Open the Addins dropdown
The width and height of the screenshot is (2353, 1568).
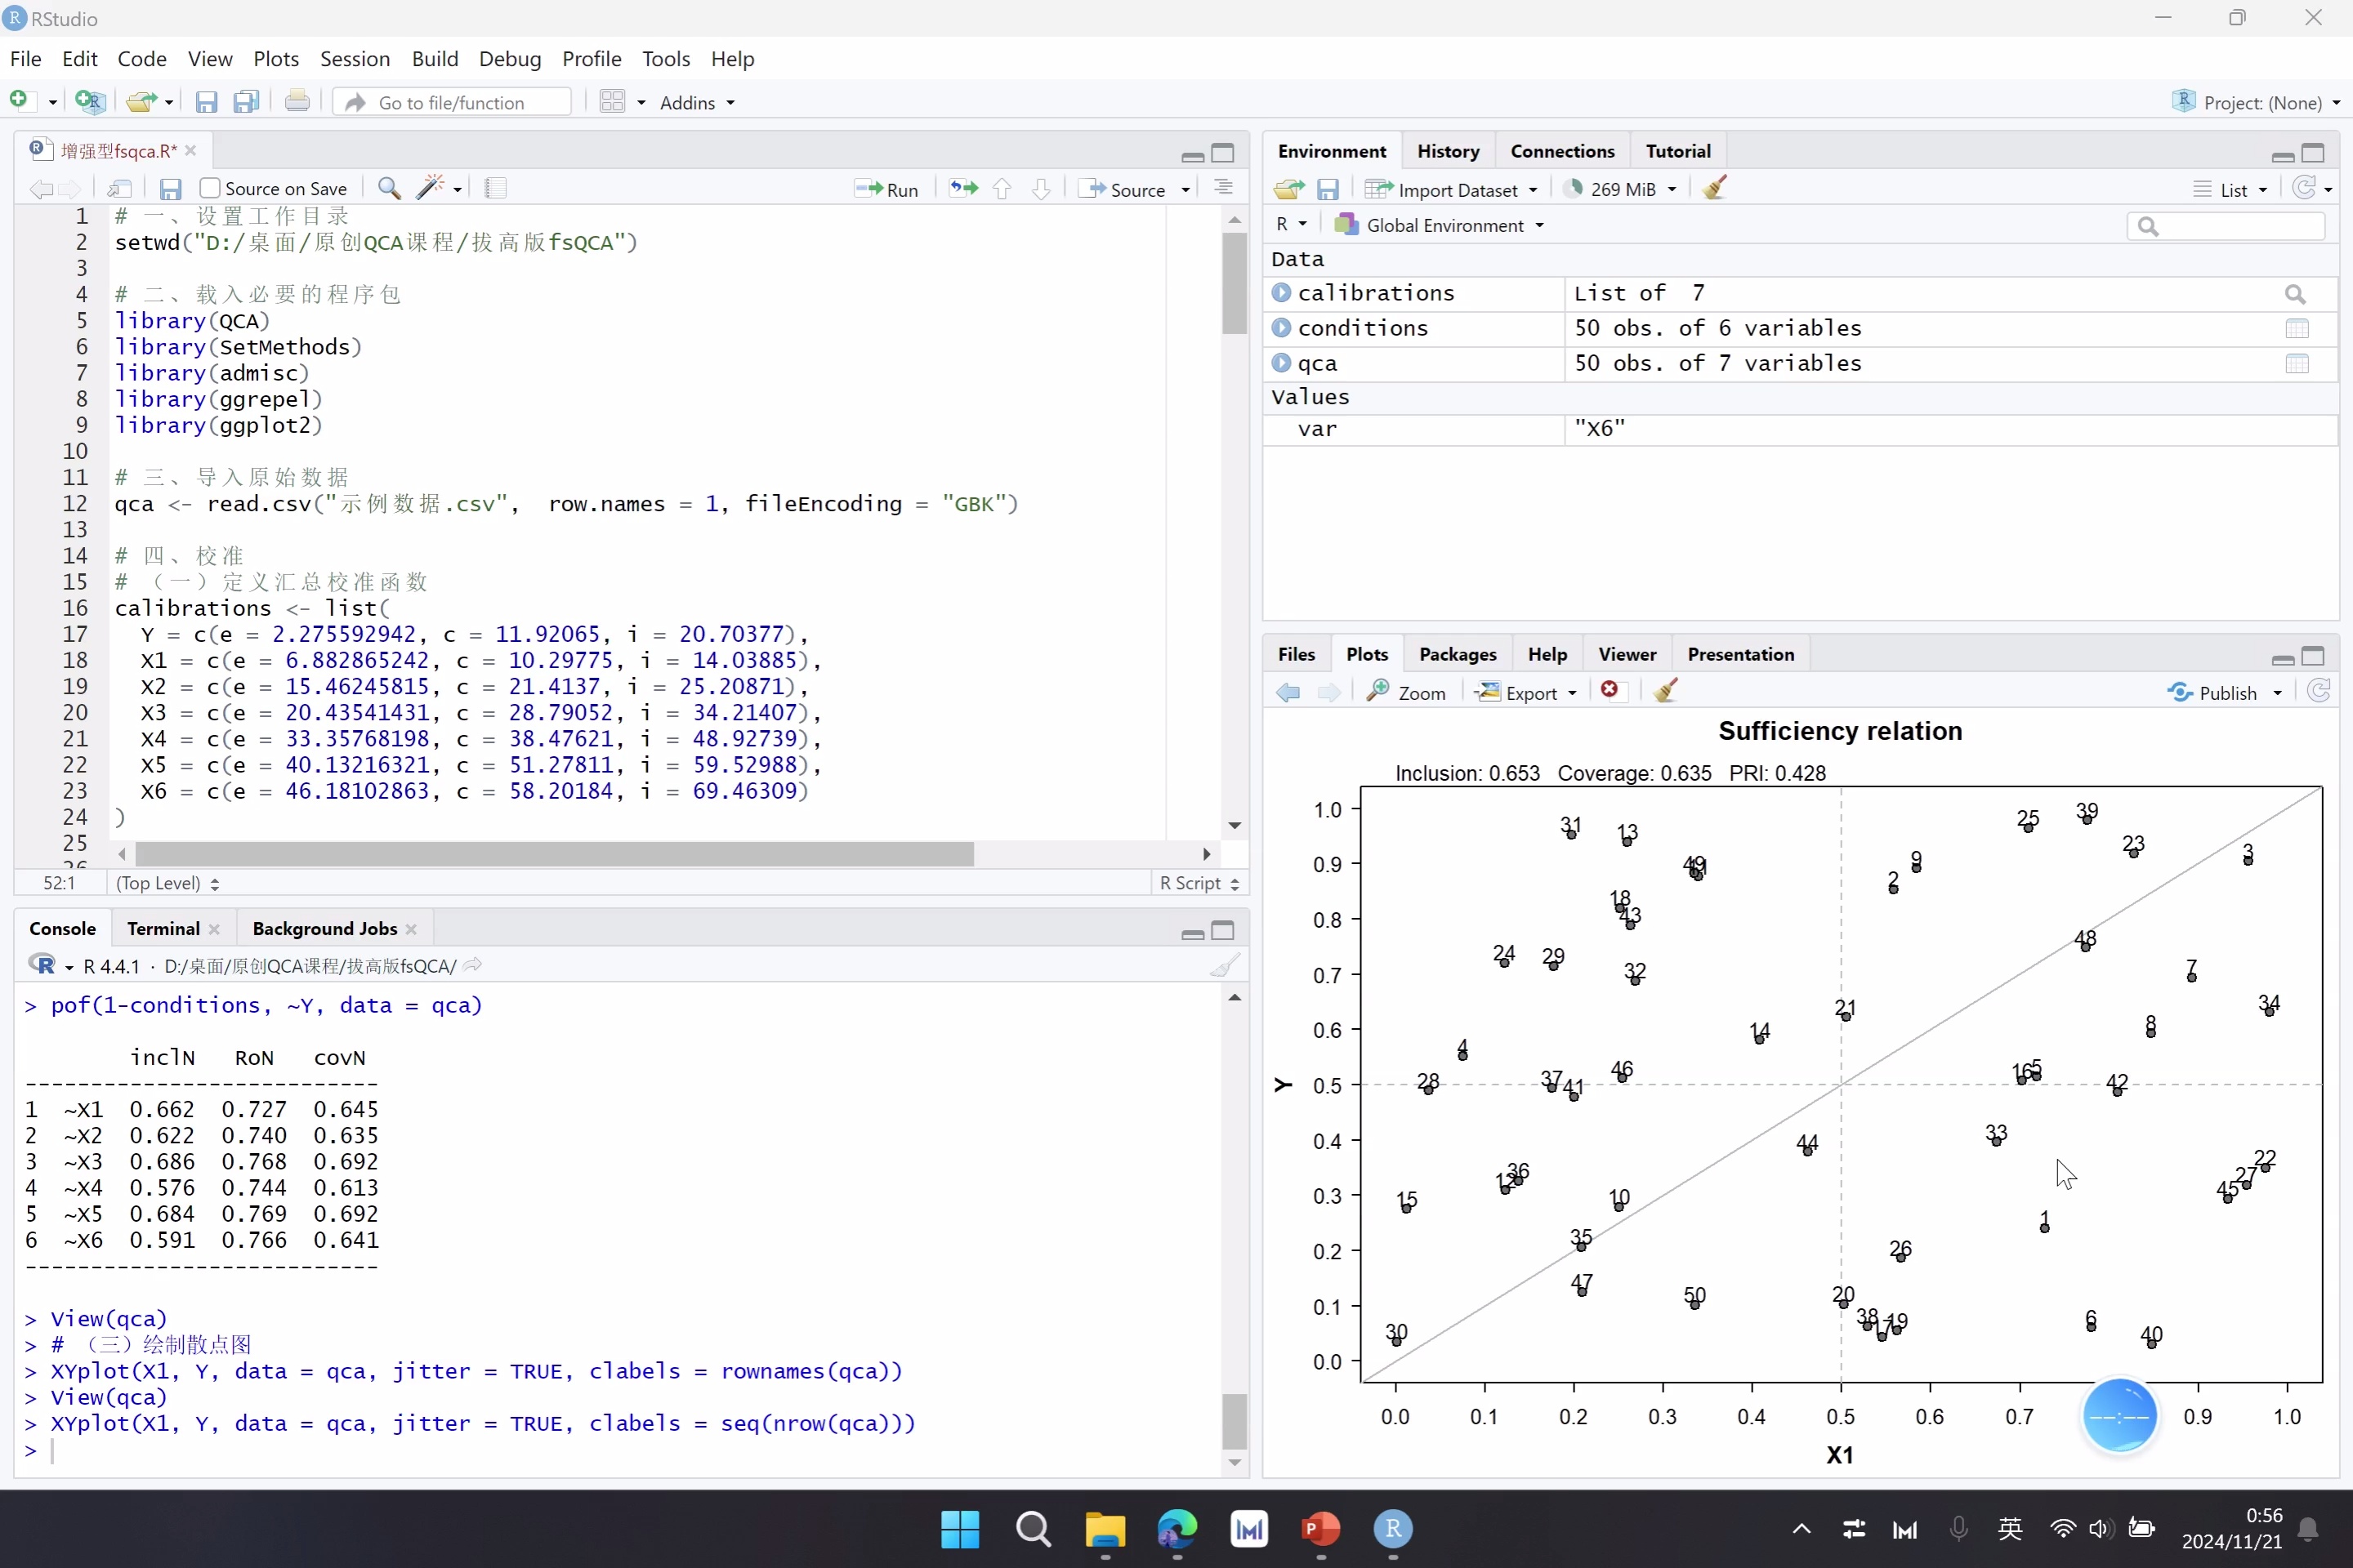pyautogui.click(x=697, y=103)
